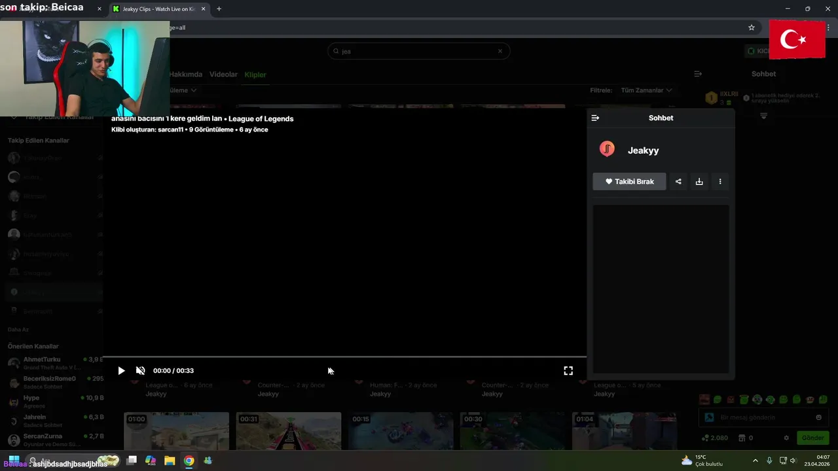Open the channel points shop icon
This screenshot has width=838, height=471.
click(x=742, y=438)
